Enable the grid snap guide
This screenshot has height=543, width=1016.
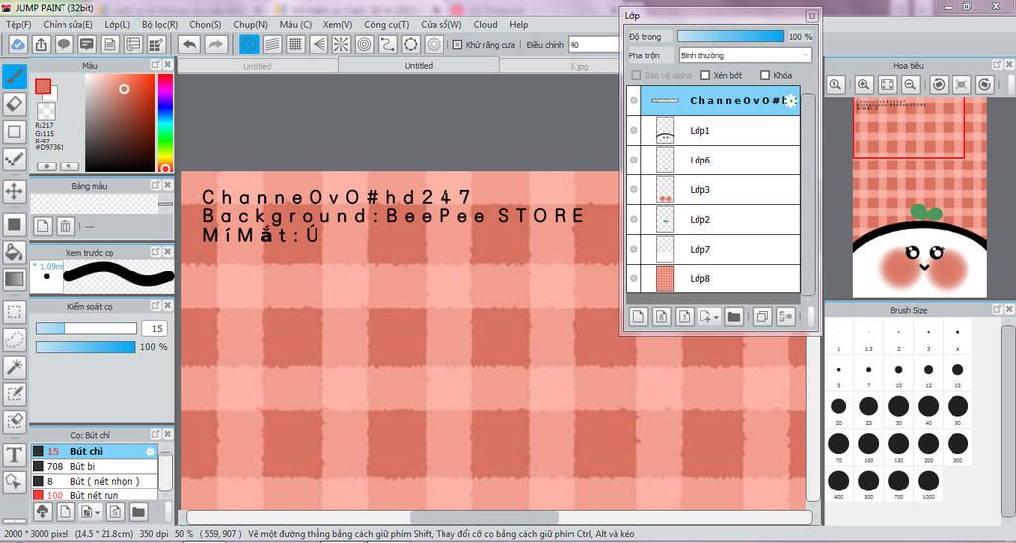[296, 44]
